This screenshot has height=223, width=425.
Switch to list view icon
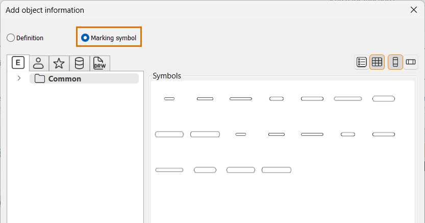362,62
